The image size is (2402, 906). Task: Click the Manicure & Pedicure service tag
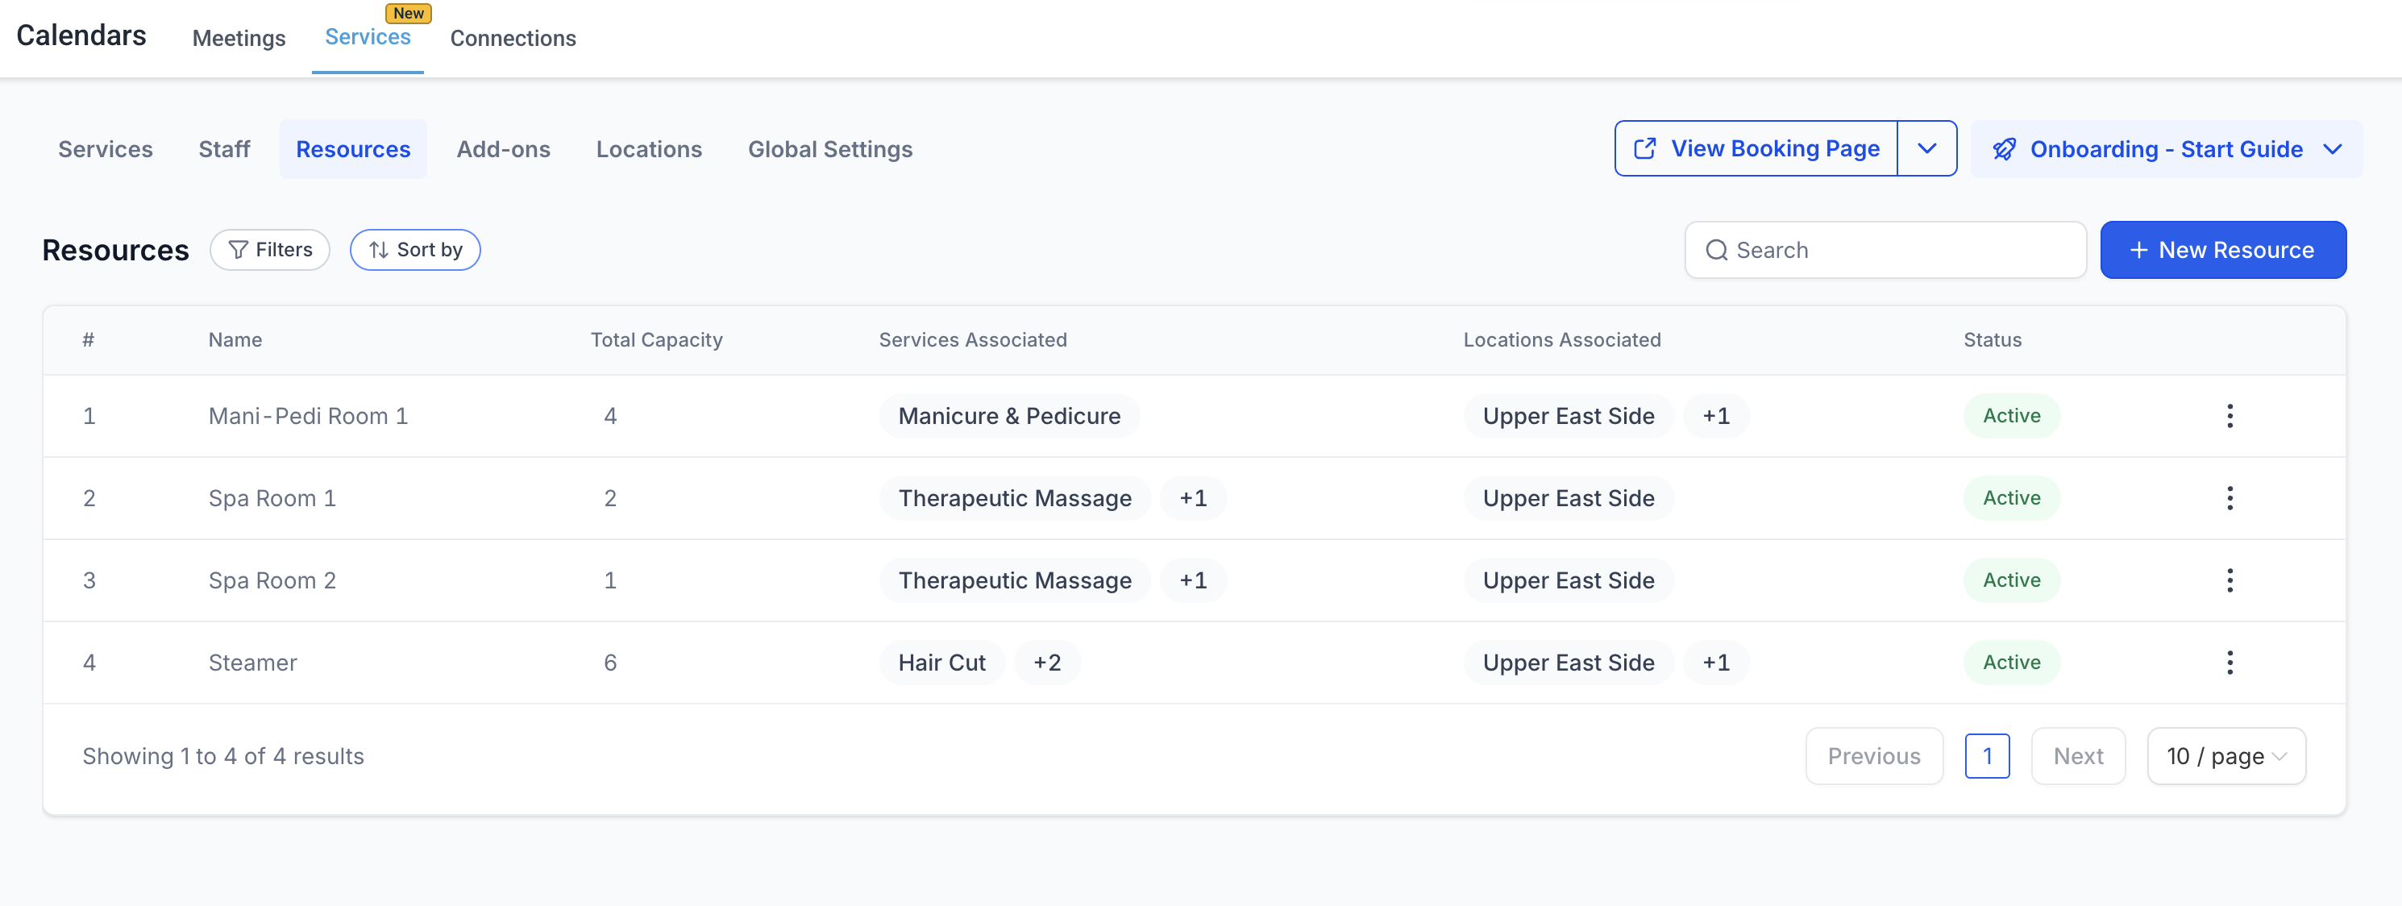click(1009, 416)
